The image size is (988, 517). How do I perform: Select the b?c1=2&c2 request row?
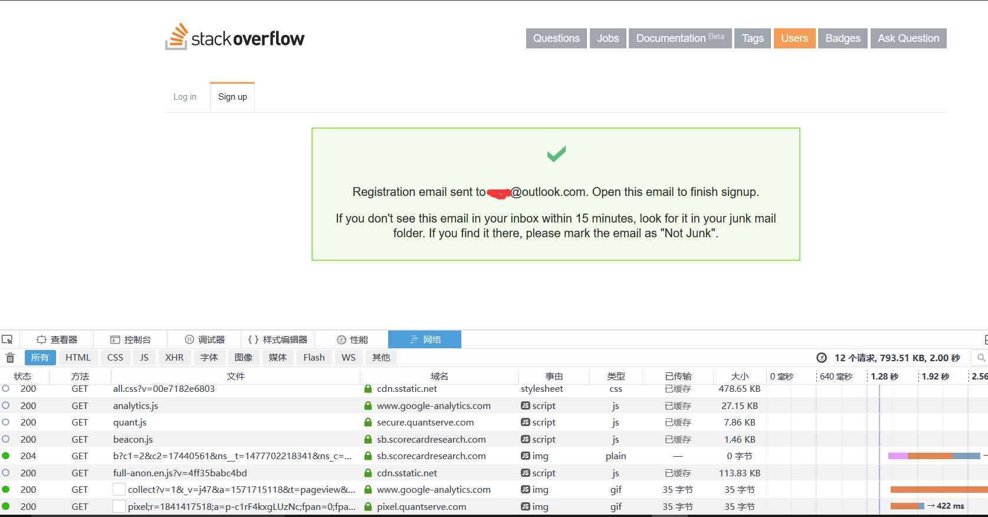pos(494,456)
